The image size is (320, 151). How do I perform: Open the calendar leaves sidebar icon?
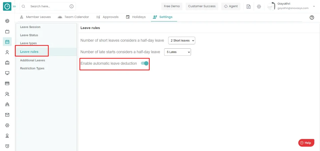click(7, 42)
